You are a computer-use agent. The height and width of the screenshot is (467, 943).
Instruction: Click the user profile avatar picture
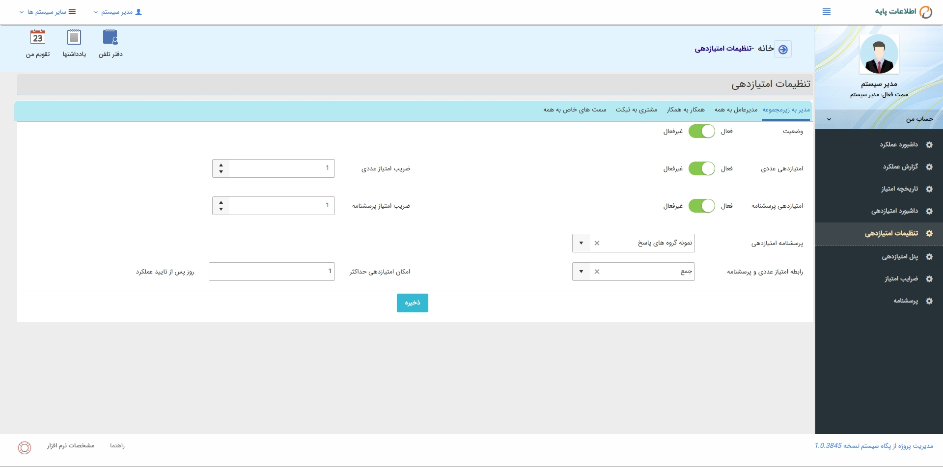(879, 54)
